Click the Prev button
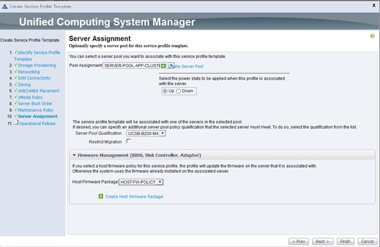380x247 pixels. coord(299,242)
